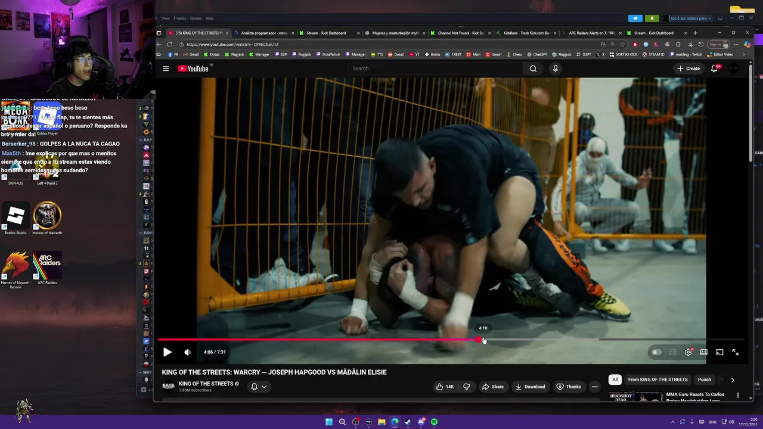763x429 pixels.
Task: Click the Download button
Action: tap(531, 387)
